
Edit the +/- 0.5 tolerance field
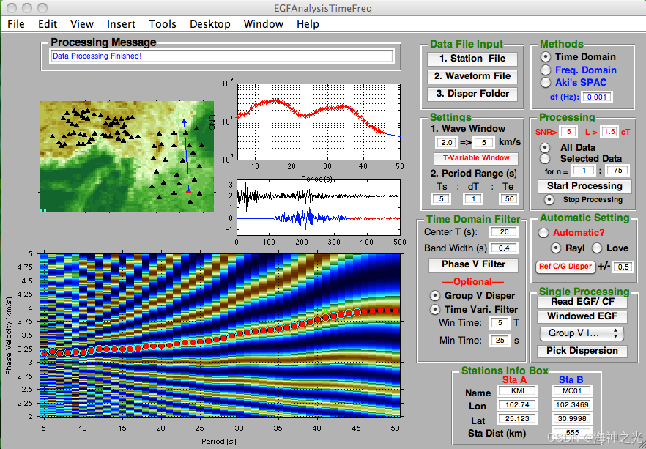click(x=623, y=267)
